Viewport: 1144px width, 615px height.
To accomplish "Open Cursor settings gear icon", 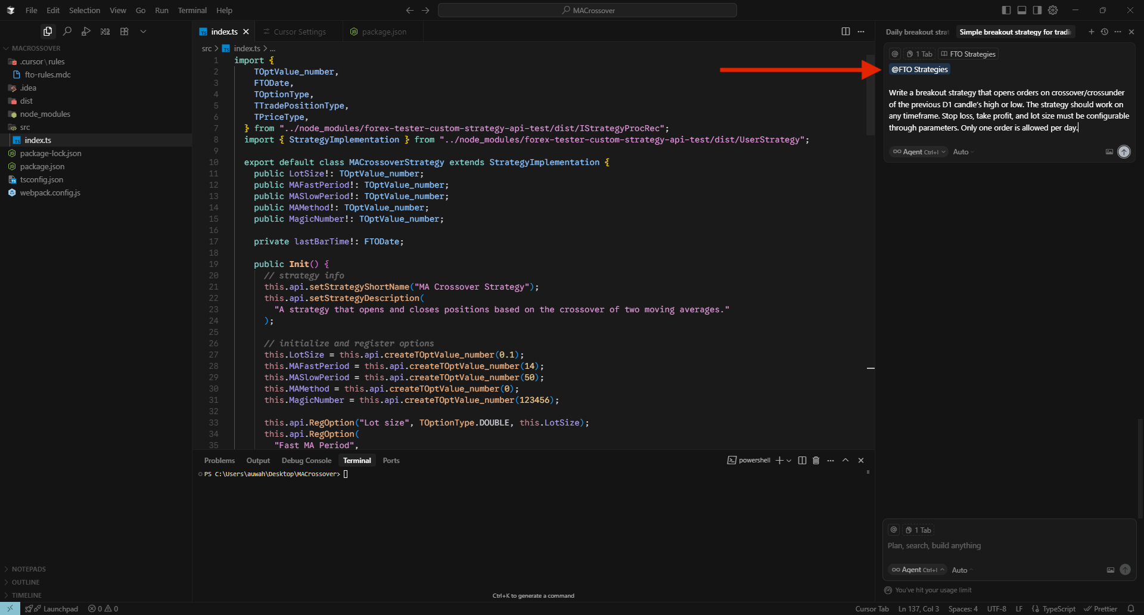I will coord(1053,10).
